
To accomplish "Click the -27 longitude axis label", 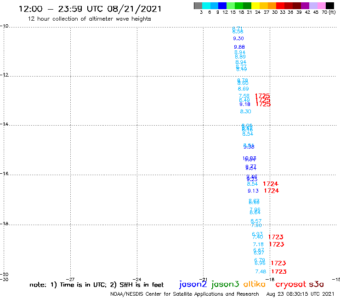I will tap(70, 279).
